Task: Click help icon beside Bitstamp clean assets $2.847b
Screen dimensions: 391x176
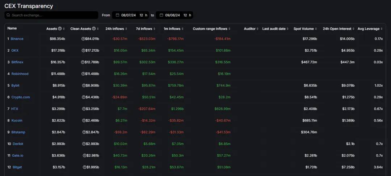Action: coord(84,132)
